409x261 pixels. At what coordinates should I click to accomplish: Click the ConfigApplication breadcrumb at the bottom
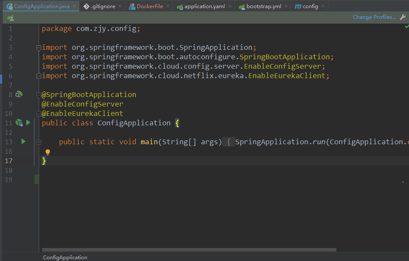pyautogui.click(x=65, y=258)
